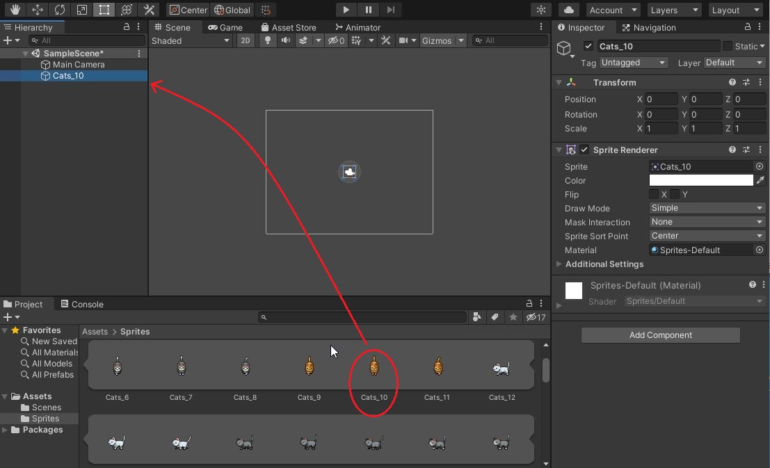Screen dimensions: 770x468
Task: Click the Step frame button
Action: click(x=390, y=10)
